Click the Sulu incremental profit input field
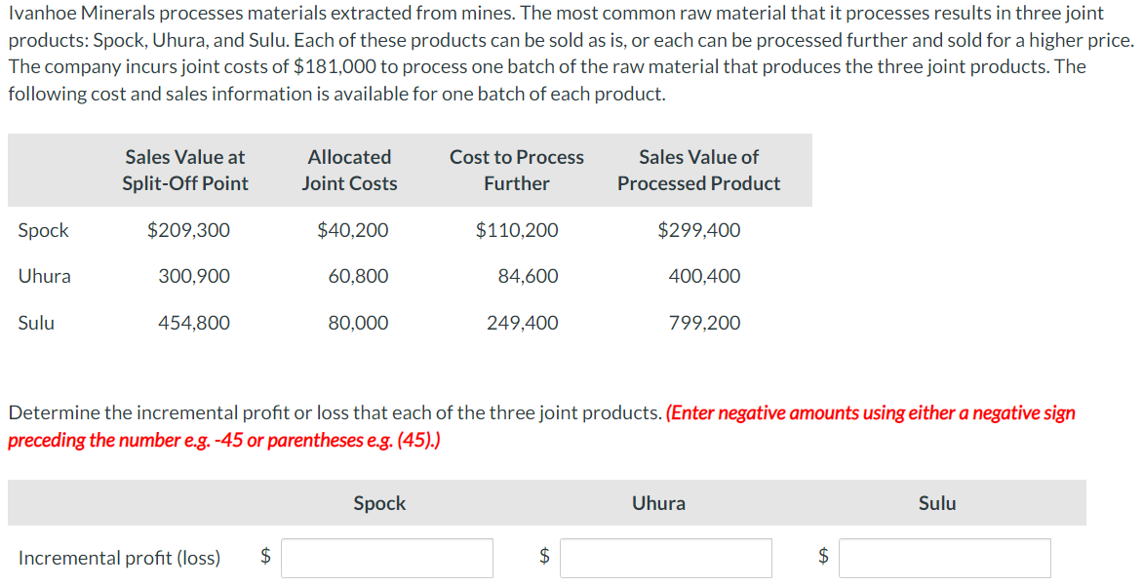The image size is (1143, 587). 944,558
